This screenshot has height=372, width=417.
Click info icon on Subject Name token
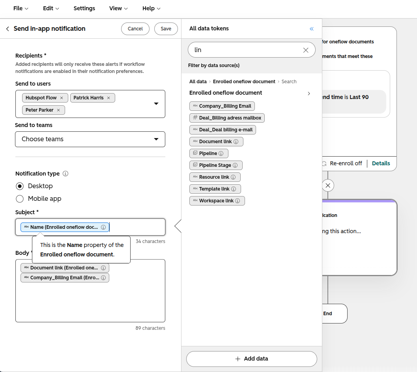pos(103,227)
